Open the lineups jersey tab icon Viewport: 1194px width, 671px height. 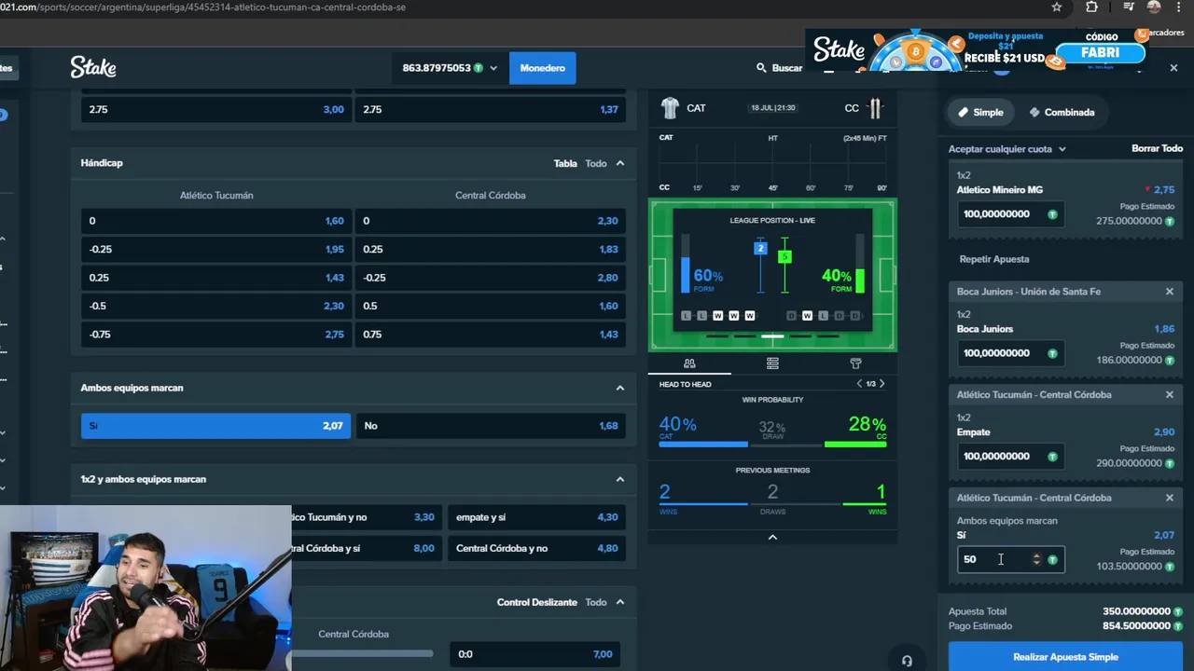pos(855,363)
